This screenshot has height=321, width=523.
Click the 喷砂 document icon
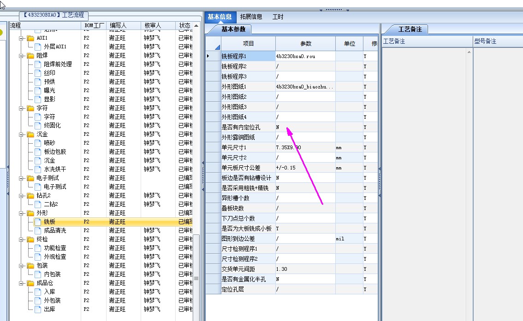click(x=38, y=143)
